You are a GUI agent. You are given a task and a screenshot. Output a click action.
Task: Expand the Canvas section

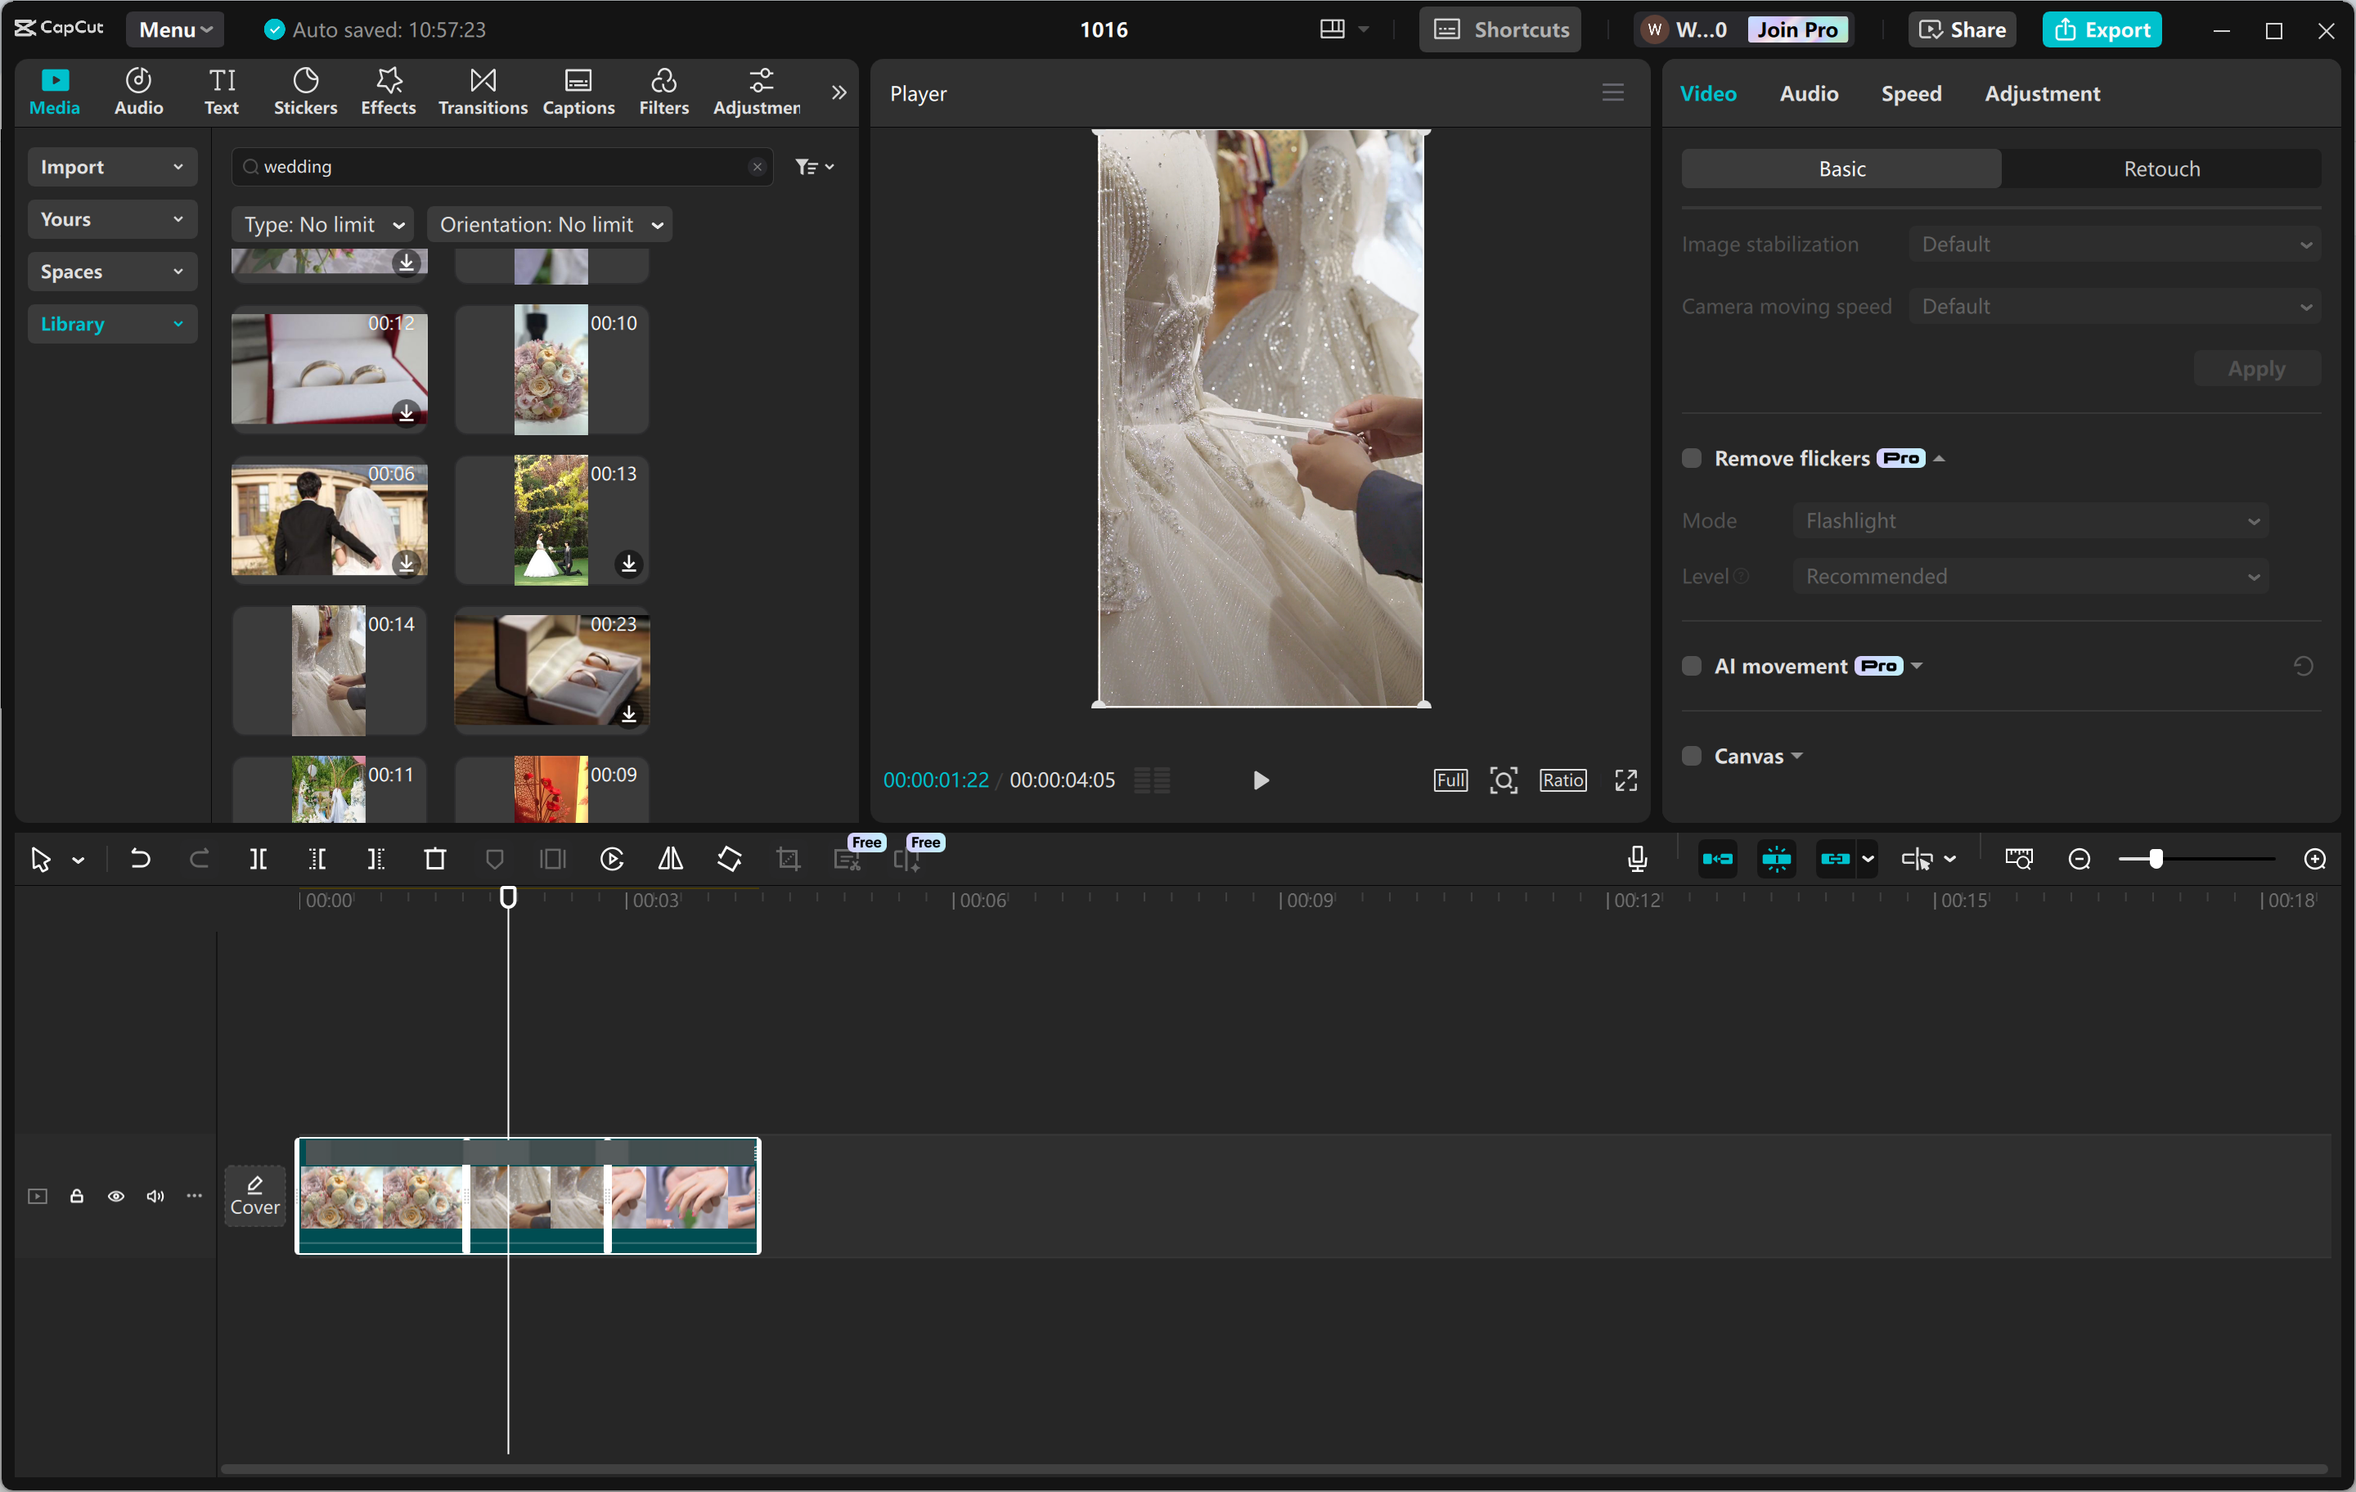(1798, 755)
